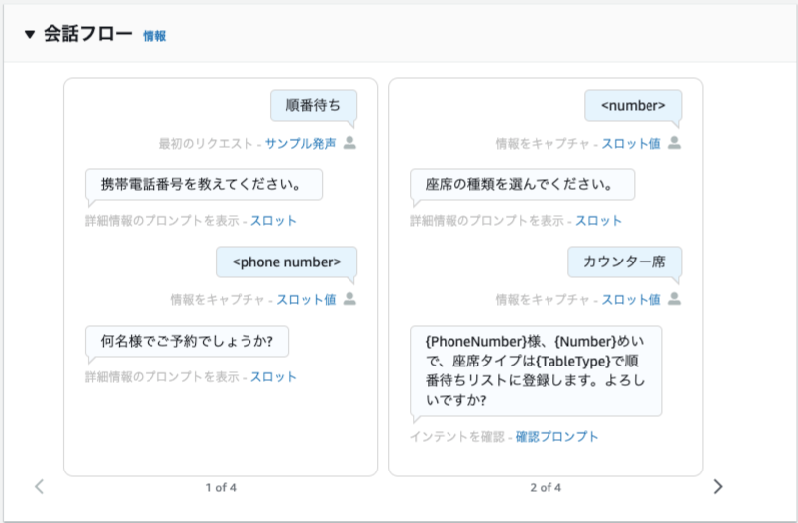
Task: Open スロット link under 座席の種類 prompt
Action: (598, 221)
